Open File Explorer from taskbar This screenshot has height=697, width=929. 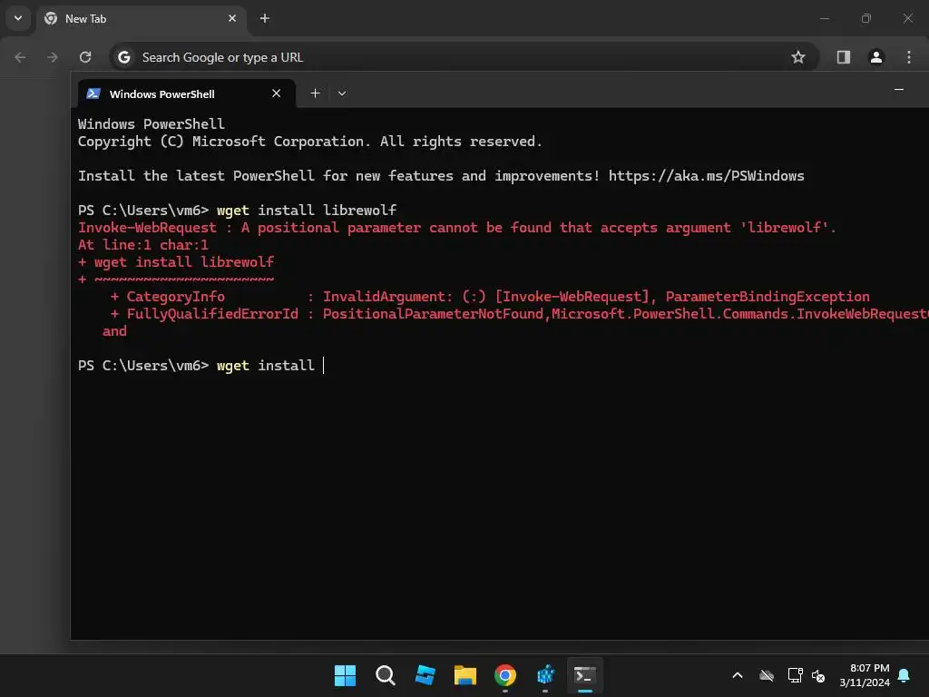tap(465, 675)
